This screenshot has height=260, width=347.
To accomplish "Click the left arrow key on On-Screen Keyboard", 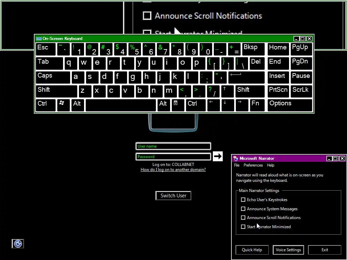I will click(x=213, y=105).
